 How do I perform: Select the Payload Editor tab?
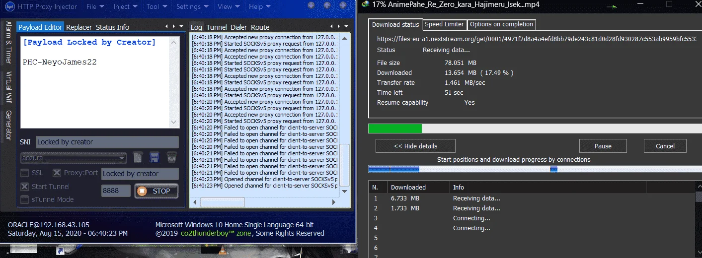pyautogui.click(x=40, y=27)
